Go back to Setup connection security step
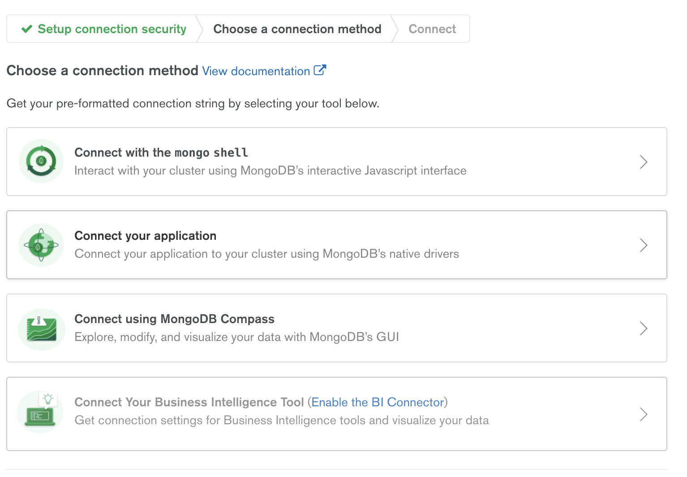Screen dimensions: 687x477 click(112, 29)
